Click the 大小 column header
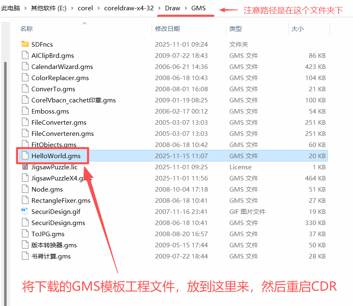 (297, 29)
